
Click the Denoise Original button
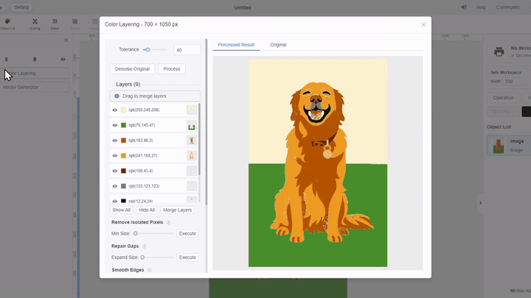(x=132, y=69)
